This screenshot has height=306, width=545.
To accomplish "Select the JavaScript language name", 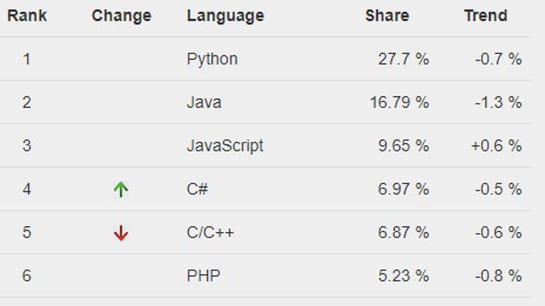I will pos(225,146).
